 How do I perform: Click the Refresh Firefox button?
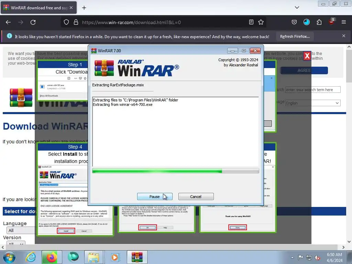coord(295,36)
